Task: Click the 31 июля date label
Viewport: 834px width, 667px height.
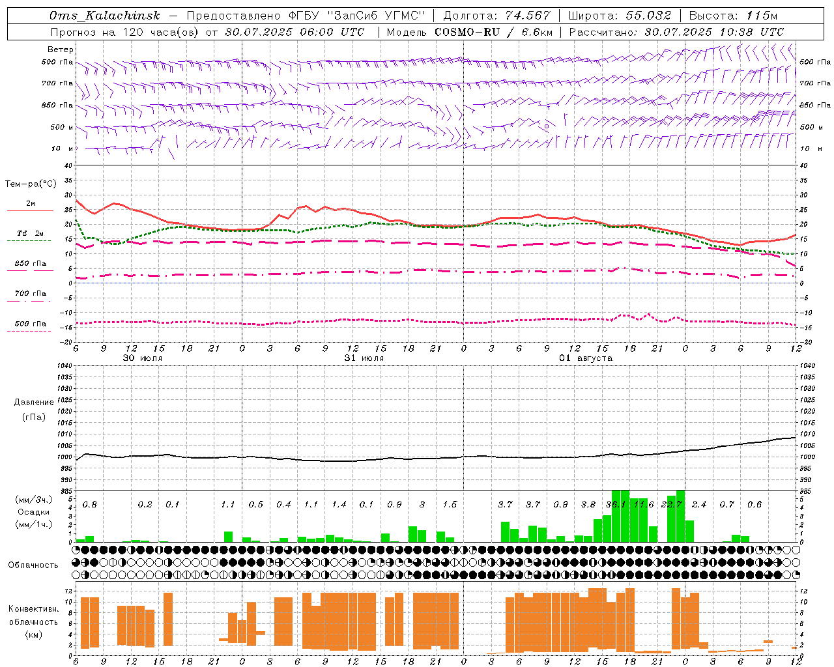Action: pyautogui.click(x=364, y=358)
